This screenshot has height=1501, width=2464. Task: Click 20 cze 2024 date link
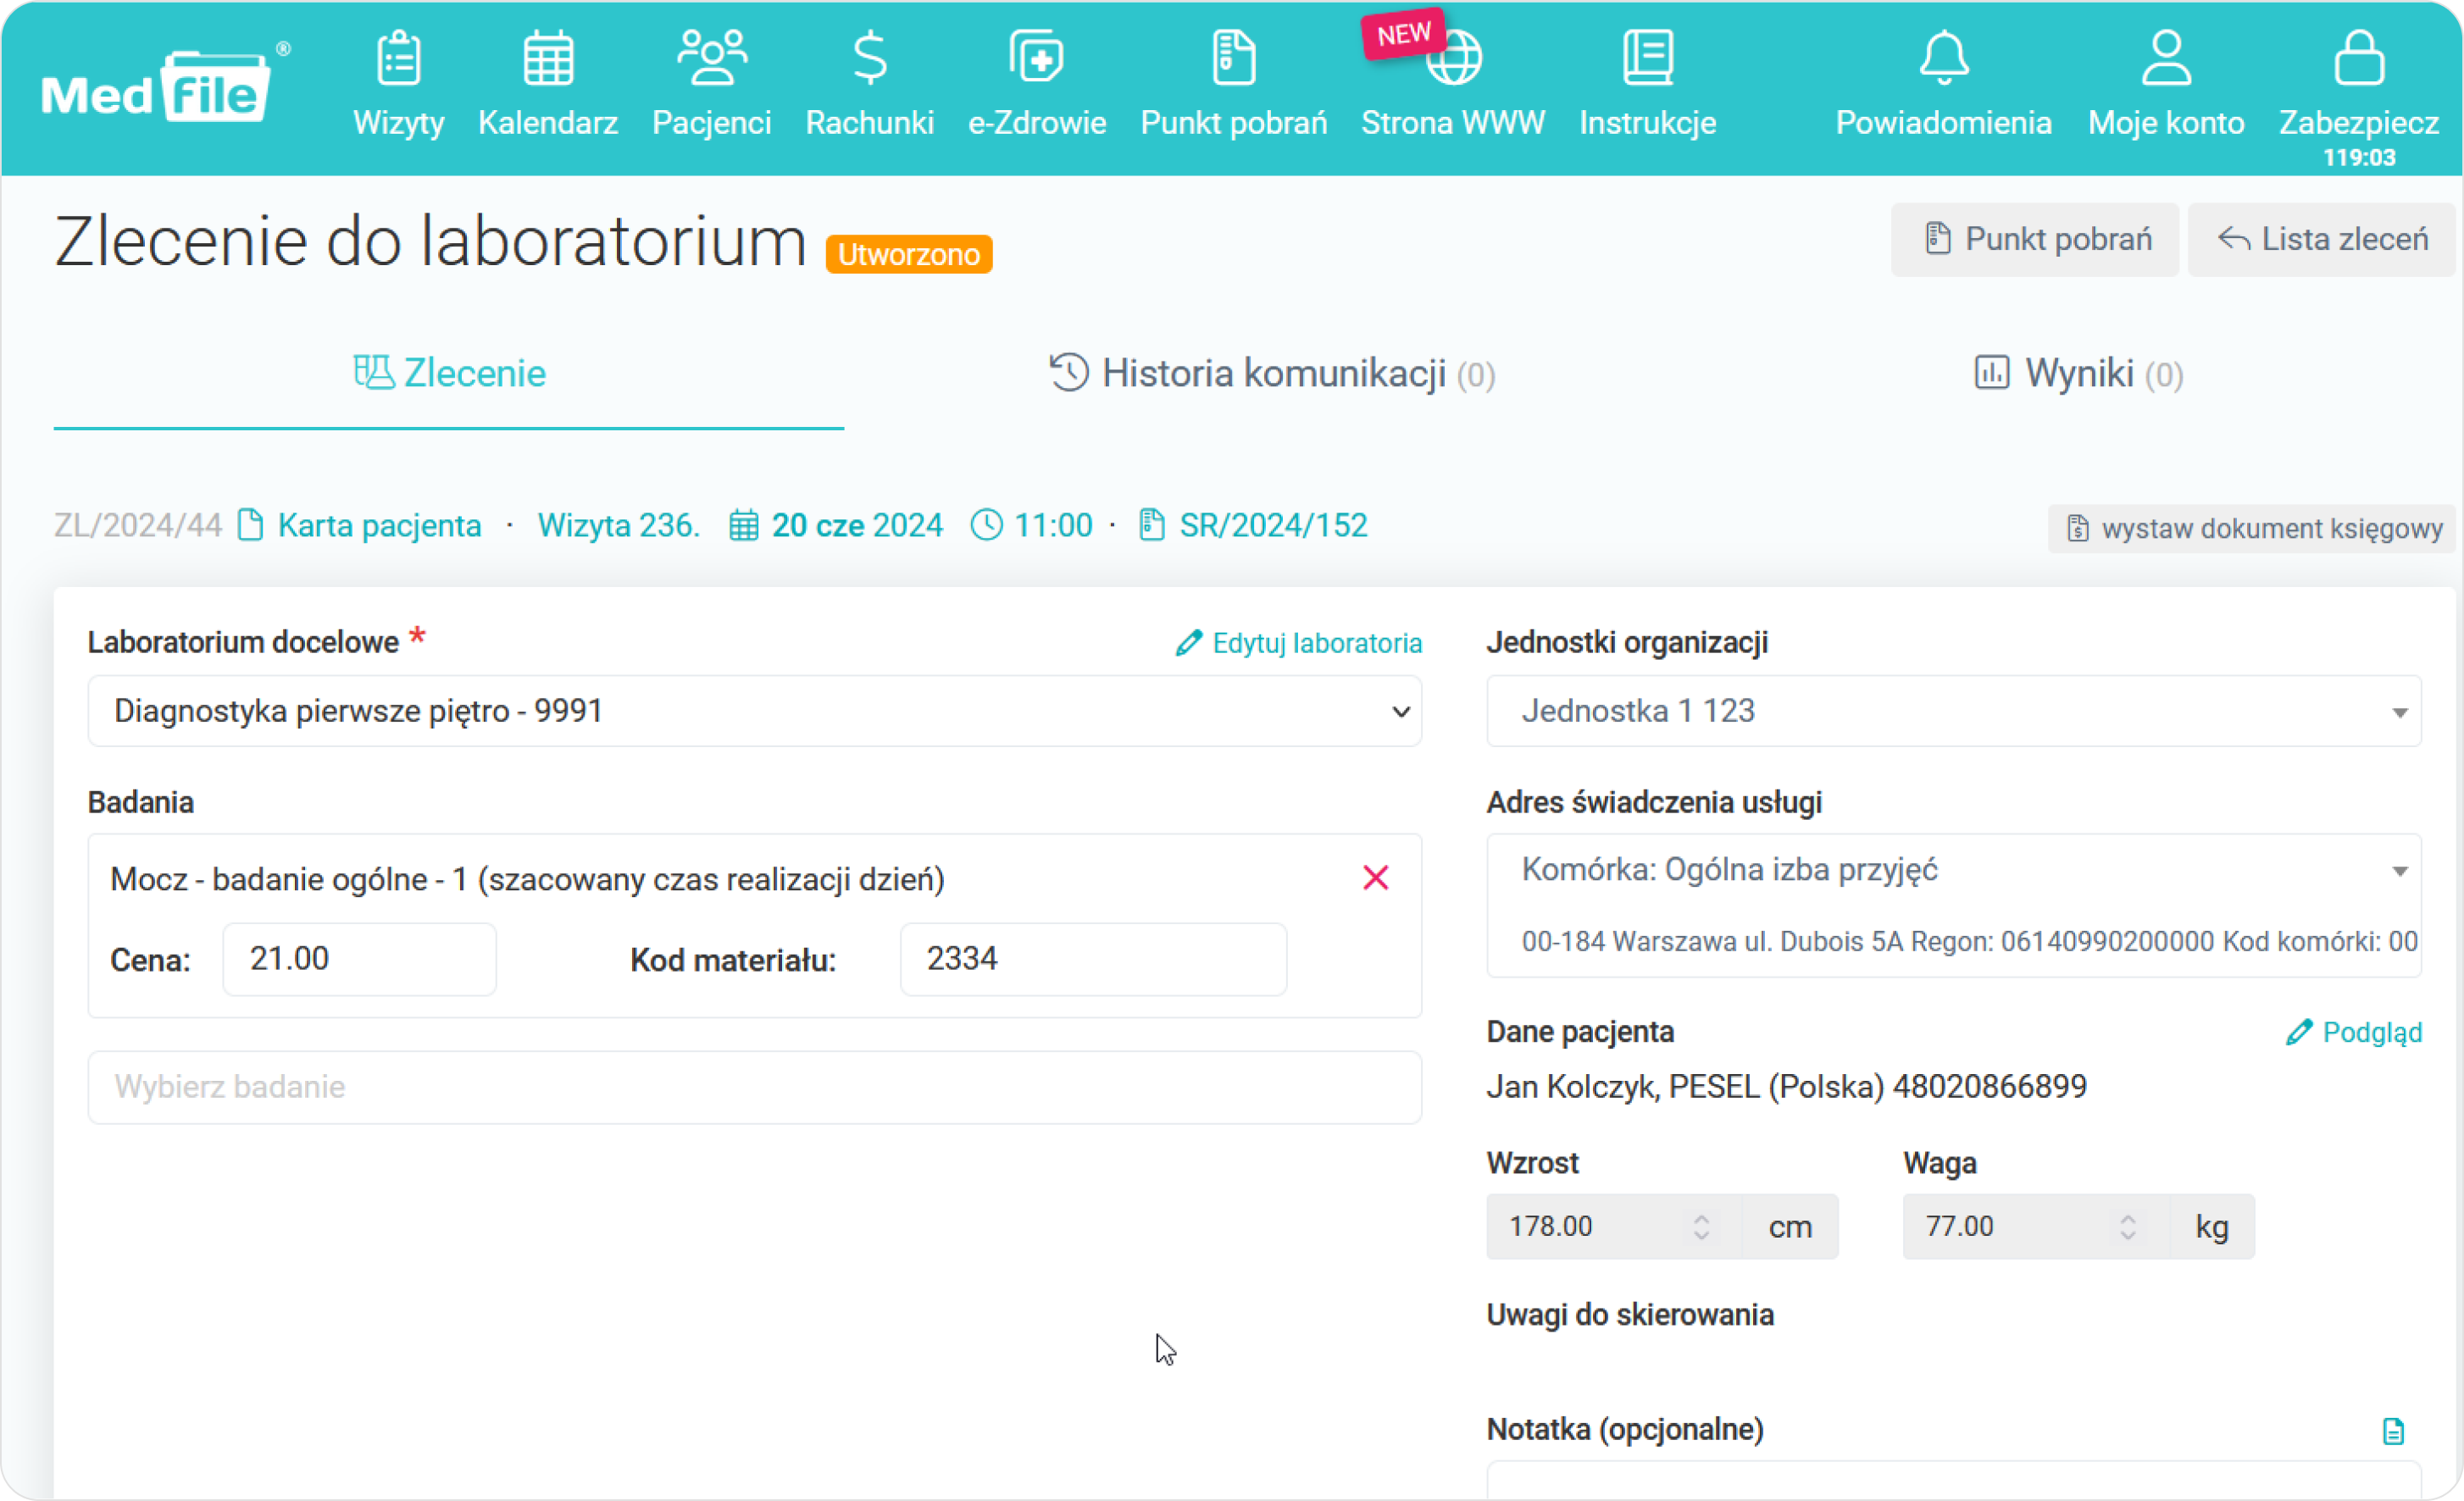click(857, 525)
